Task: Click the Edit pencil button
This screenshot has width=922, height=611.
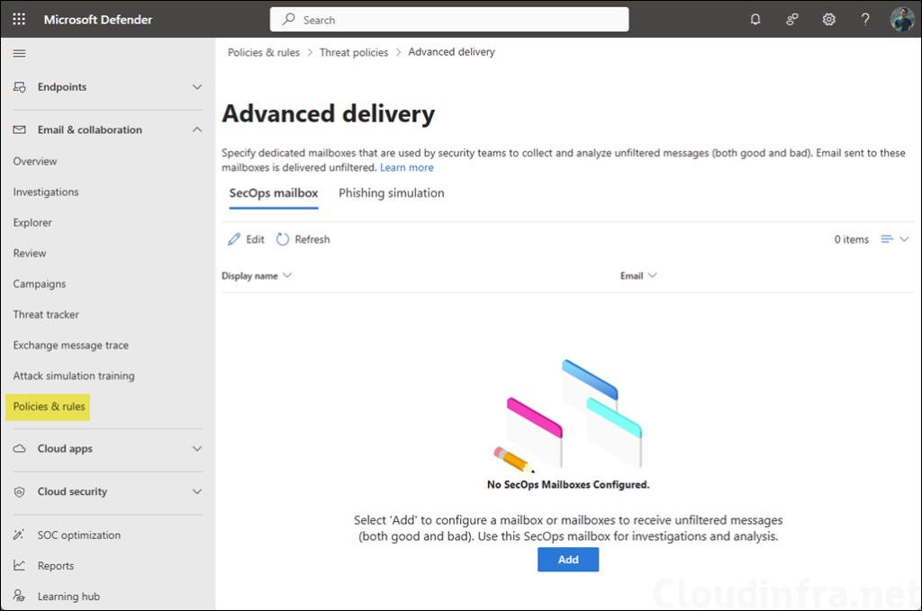Action: 246,239
